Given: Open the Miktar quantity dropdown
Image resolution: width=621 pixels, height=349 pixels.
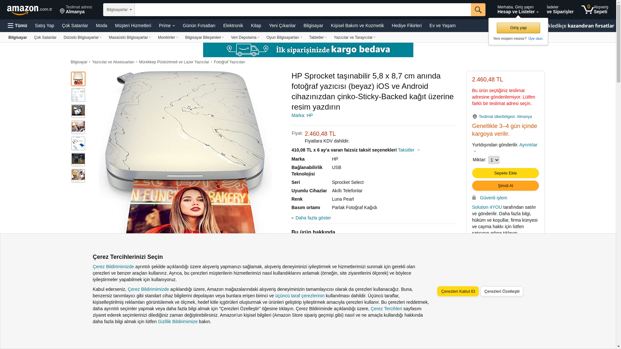Looking at the screenshot, I should (x=494, y=160).
